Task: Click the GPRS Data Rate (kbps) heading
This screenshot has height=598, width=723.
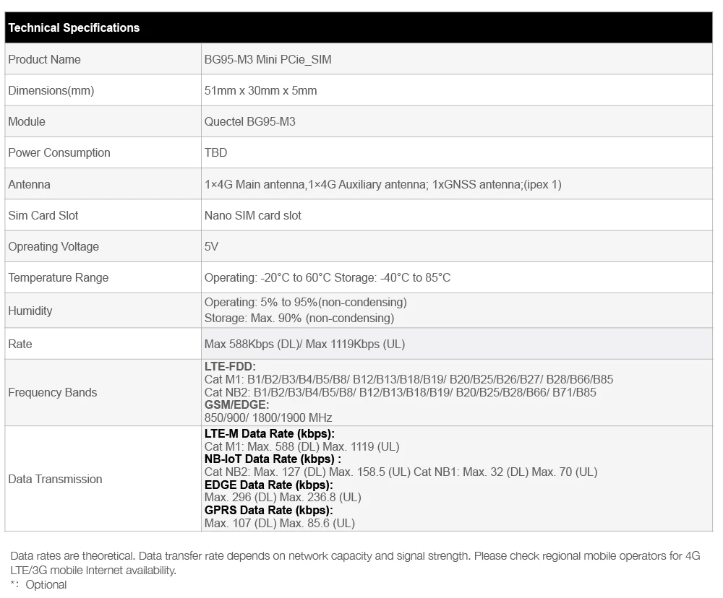Action: (x=268, y=511)
